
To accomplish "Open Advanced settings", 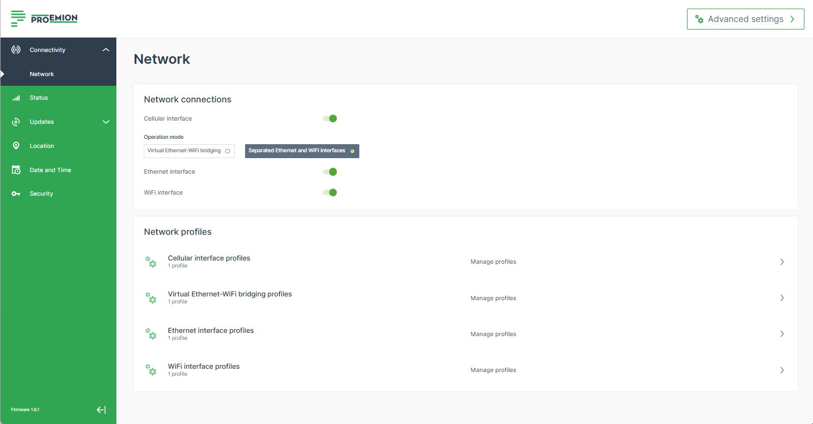I will [745, 19].
